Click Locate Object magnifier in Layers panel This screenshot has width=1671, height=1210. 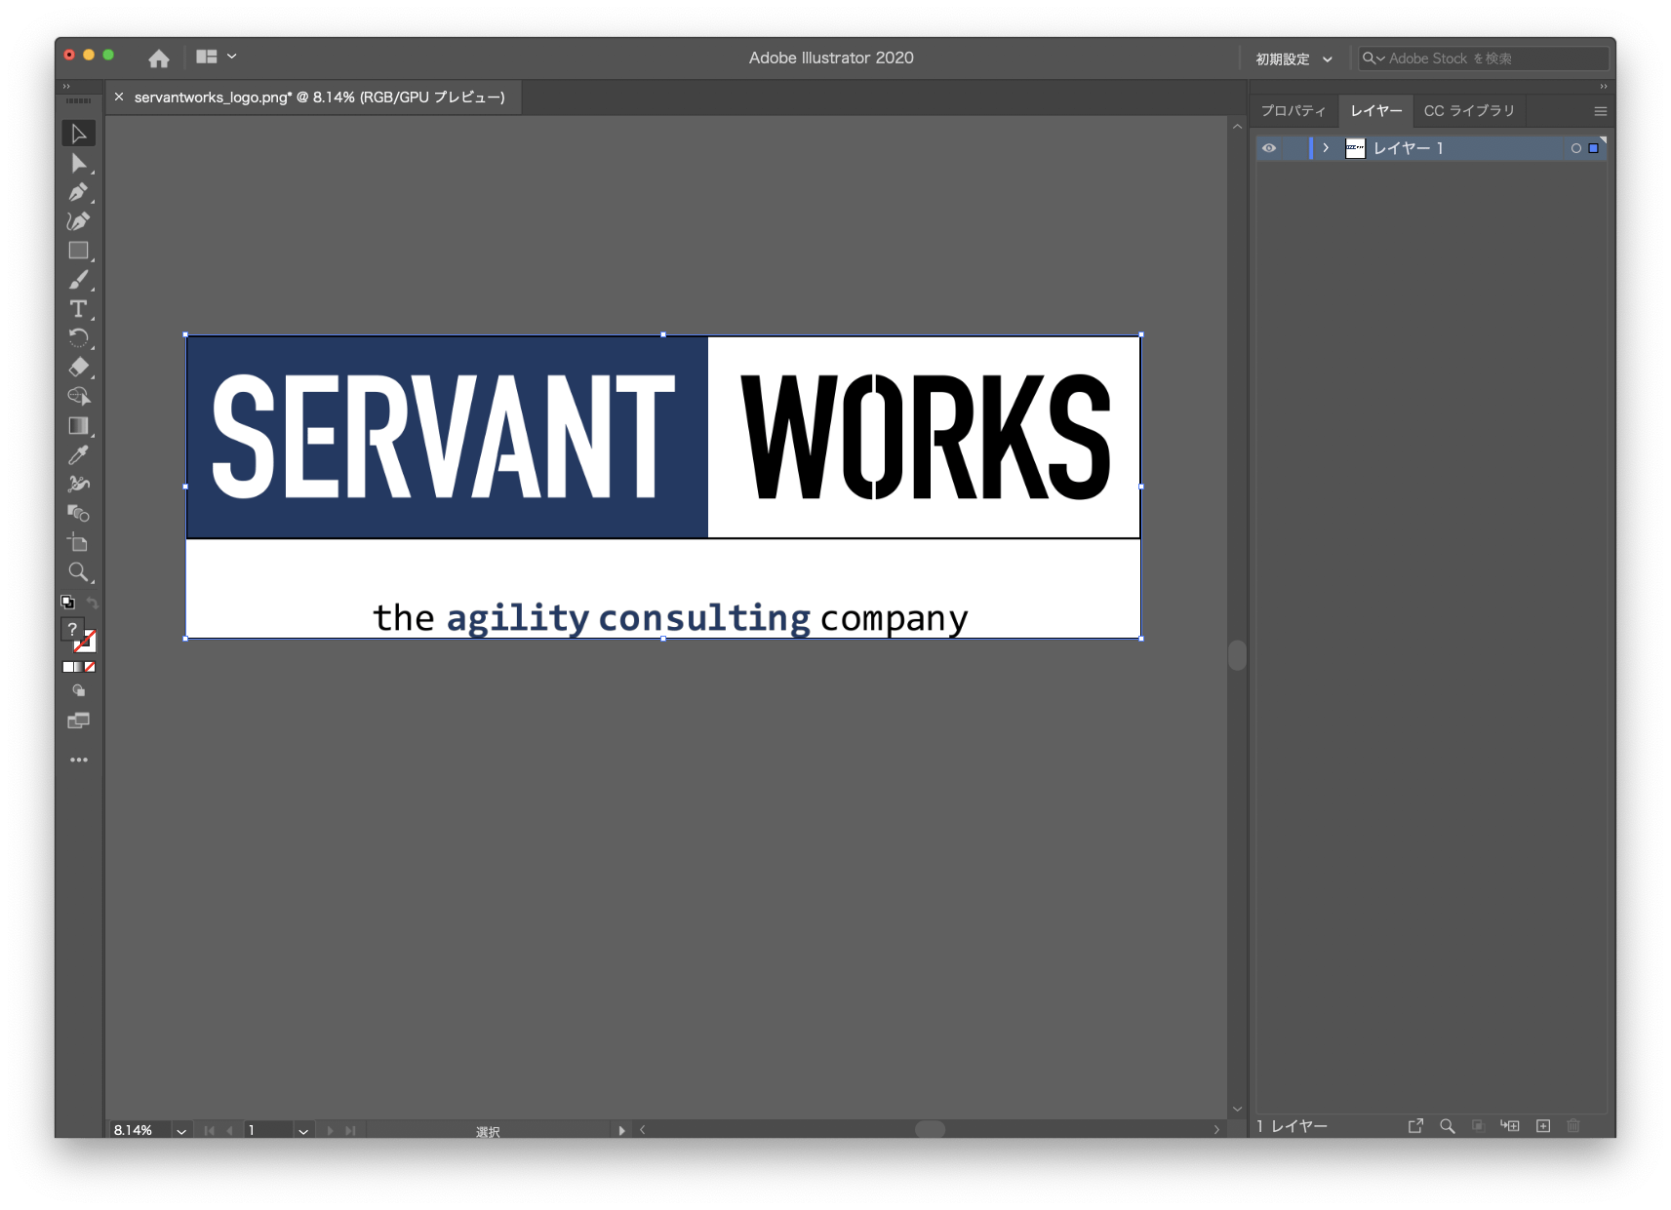point(1448,1126)
